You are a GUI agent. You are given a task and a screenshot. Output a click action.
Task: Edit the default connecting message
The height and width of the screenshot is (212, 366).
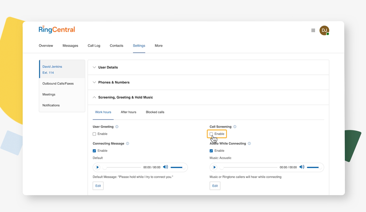(x=98, y=186)
